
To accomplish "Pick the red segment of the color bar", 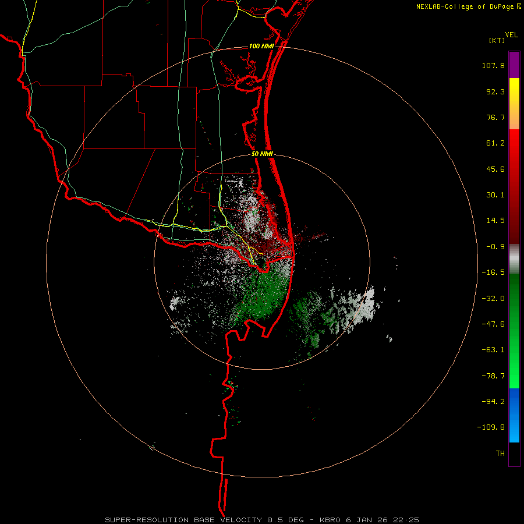I will (x=514, y=186).
